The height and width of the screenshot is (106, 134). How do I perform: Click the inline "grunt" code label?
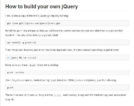coord(32,65)
